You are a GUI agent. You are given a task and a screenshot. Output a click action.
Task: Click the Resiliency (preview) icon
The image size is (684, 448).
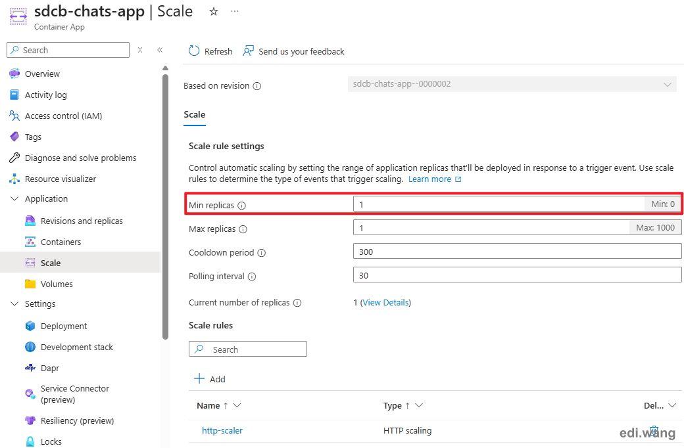point(30,420)
